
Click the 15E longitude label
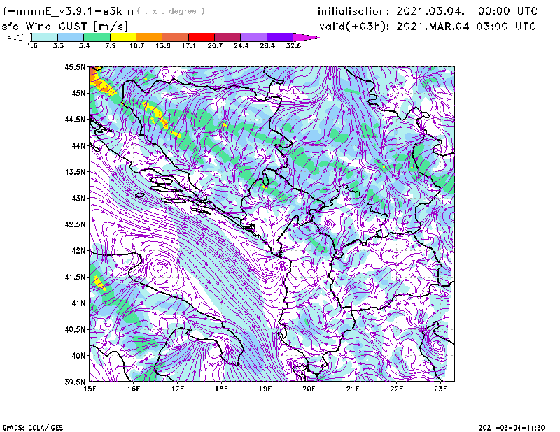pyautogui.click(x=90, y=389)
